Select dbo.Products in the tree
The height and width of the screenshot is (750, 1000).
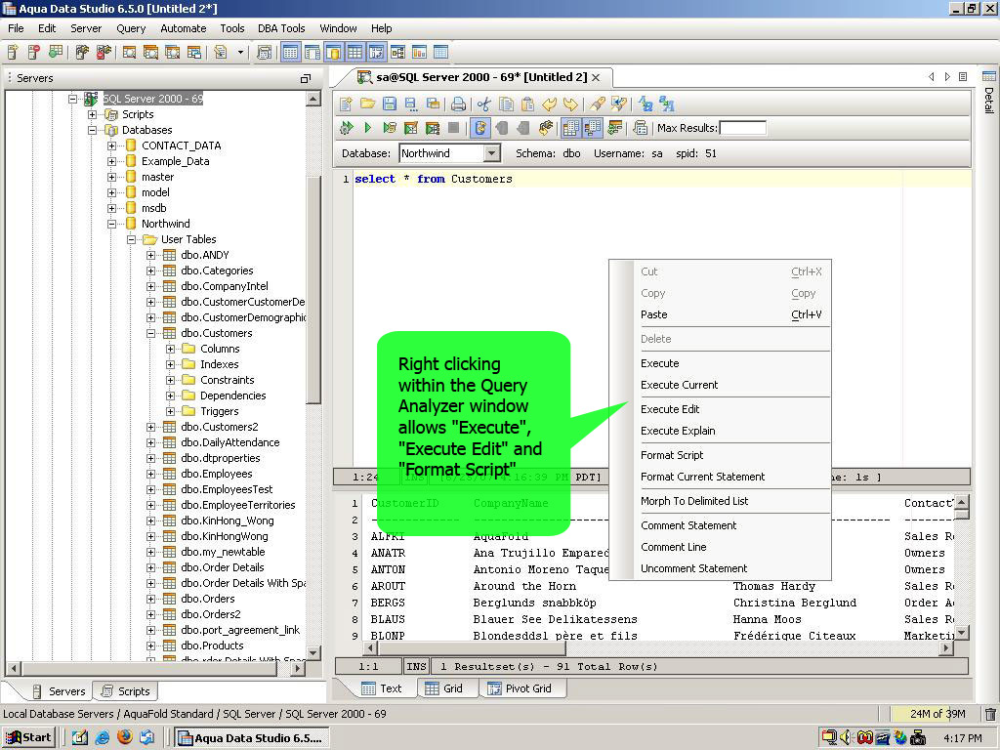pos(212,646)
